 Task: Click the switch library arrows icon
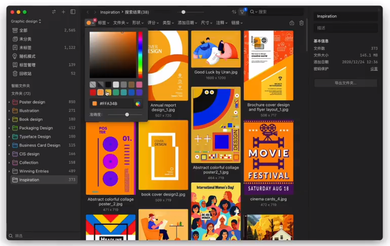[54, 12]
